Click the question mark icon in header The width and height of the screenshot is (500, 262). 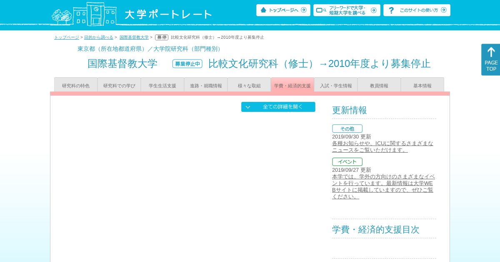(x=391, y=10)
